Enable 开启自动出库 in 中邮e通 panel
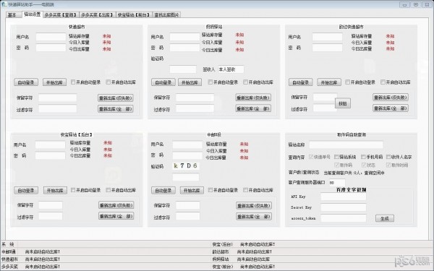 [258, 190]
